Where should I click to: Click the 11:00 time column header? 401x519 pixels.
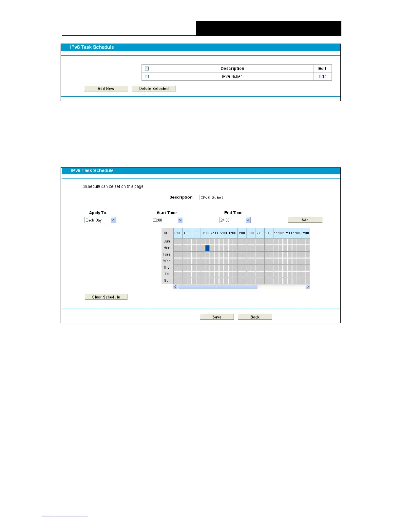[x=278, y=233]
